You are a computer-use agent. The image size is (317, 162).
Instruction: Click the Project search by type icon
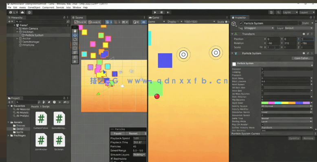tap(44, 102)
